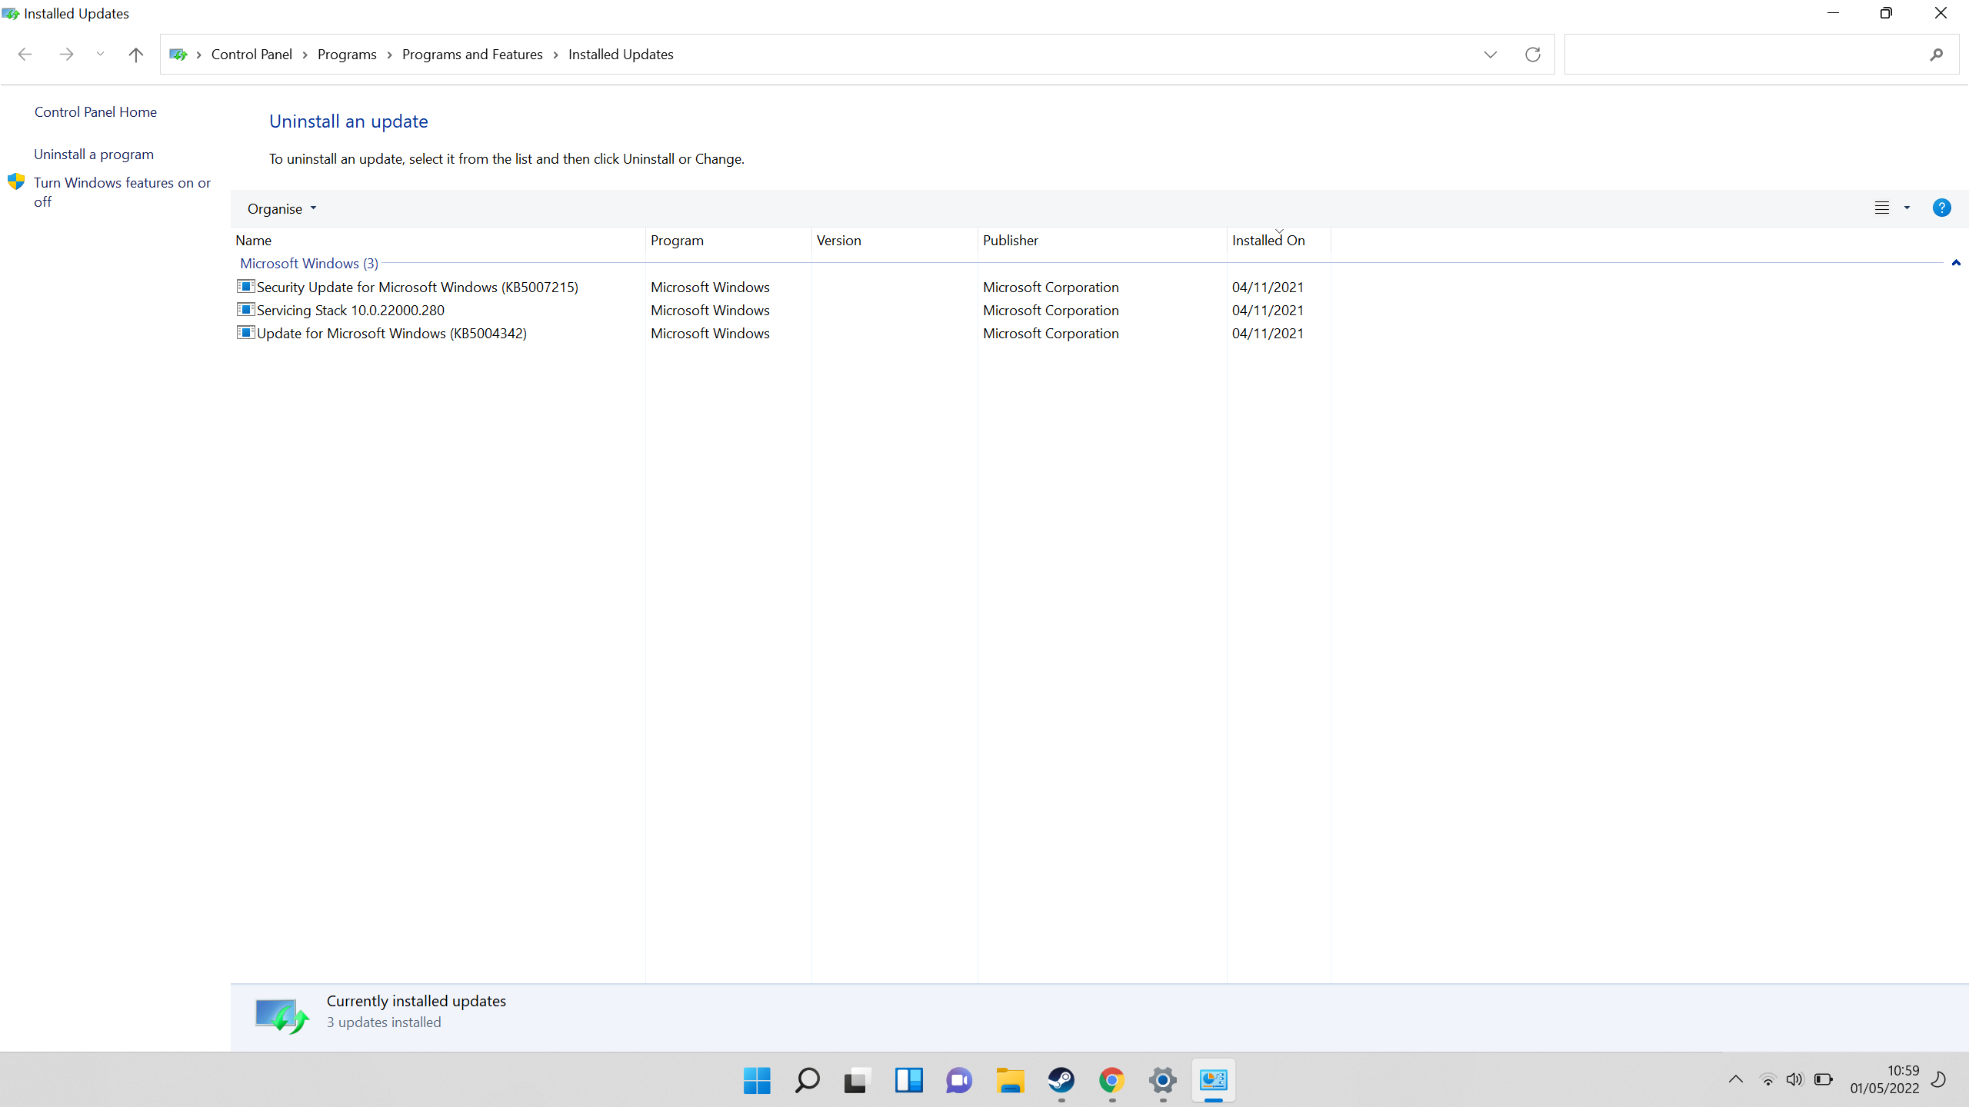
Task: Open taskbar Search
Action: tap(808, 1081)
